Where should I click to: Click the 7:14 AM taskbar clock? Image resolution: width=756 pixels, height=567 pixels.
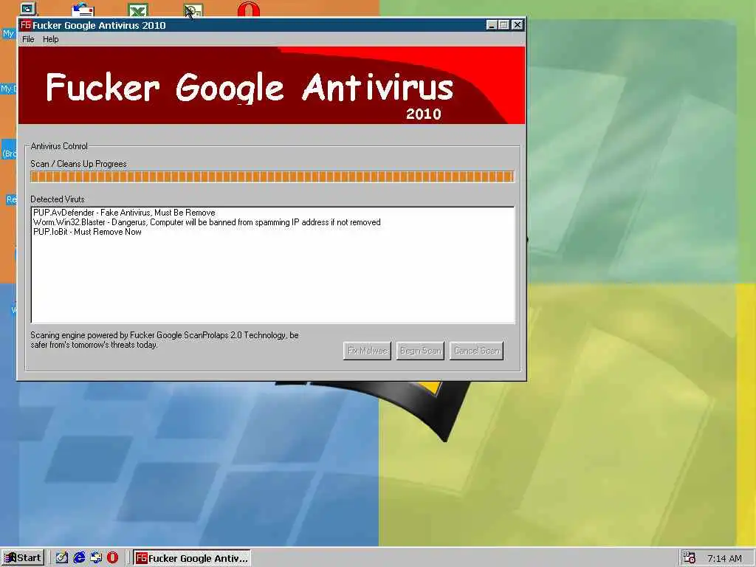[724, 558]
